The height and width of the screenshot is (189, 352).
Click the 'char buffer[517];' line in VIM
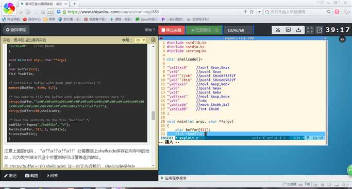click(193, 130)
